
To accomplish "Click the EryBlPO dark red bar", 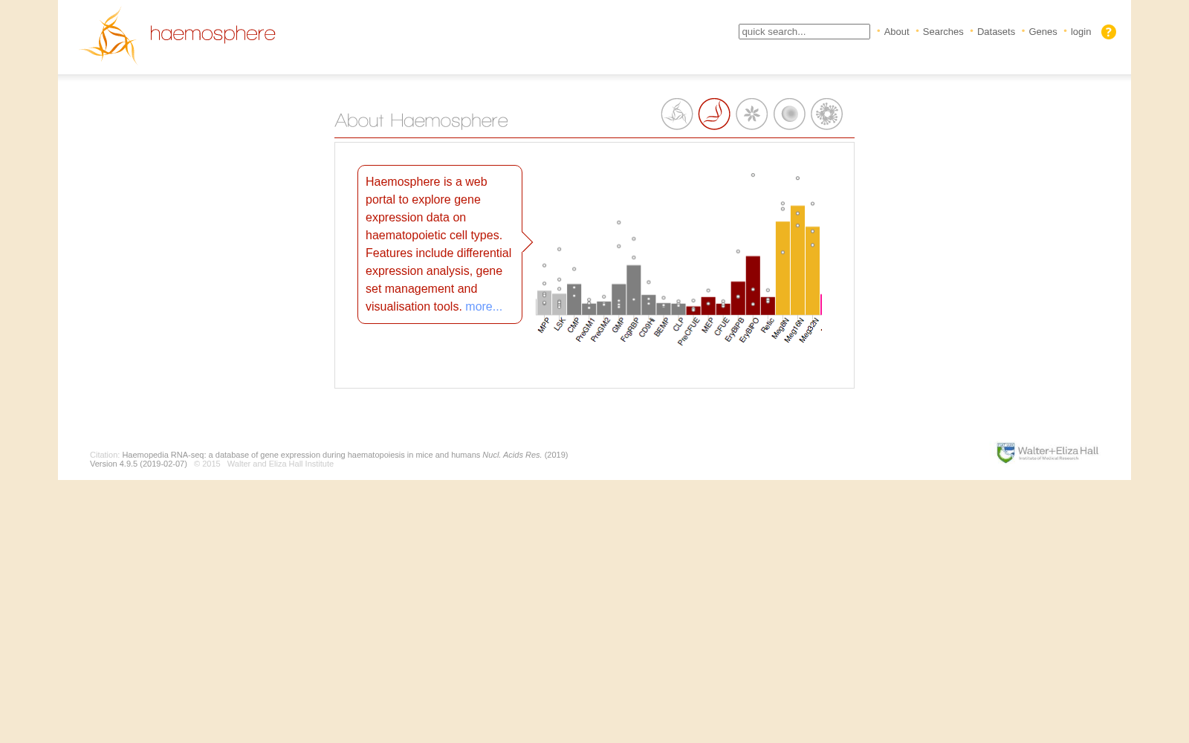I will [753, 285].
